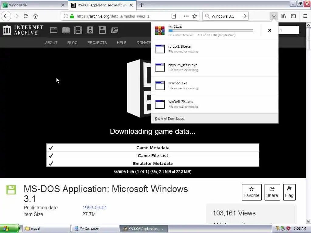Go back to the previous page
The width and height of the screenshot is (311, 233).
click(6, 16)
